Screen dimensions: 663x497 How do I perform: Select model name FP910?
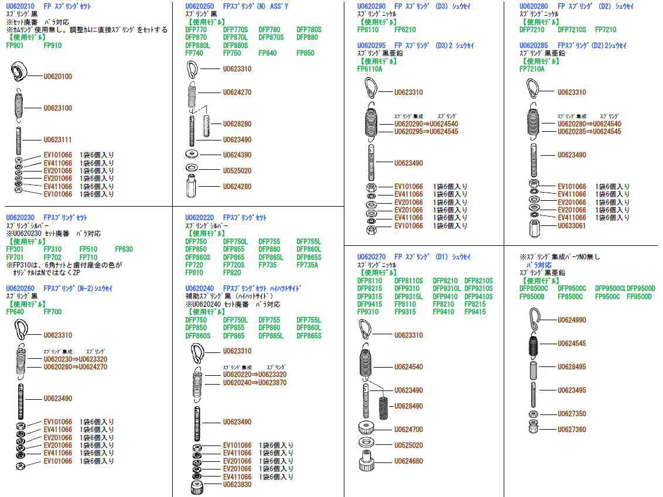click(x=53, y=46)
